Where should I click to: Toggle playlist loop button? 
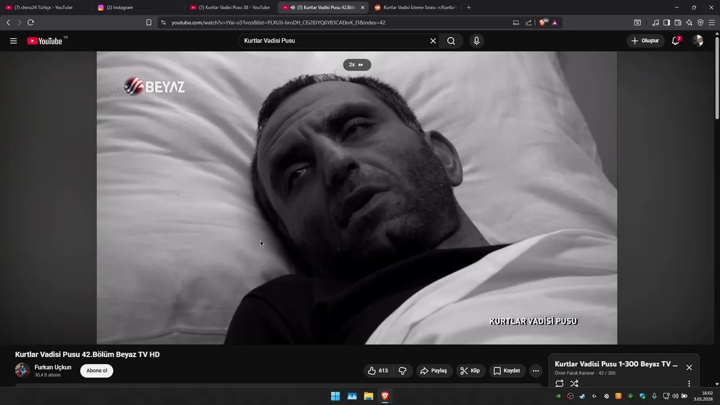pos(559,384)
